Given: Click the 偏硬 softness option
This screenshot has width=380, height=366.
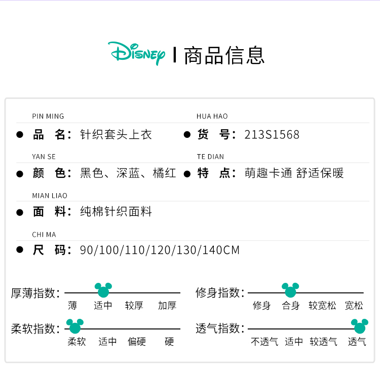Looking at the screenshot, I should tap(137, 342).
